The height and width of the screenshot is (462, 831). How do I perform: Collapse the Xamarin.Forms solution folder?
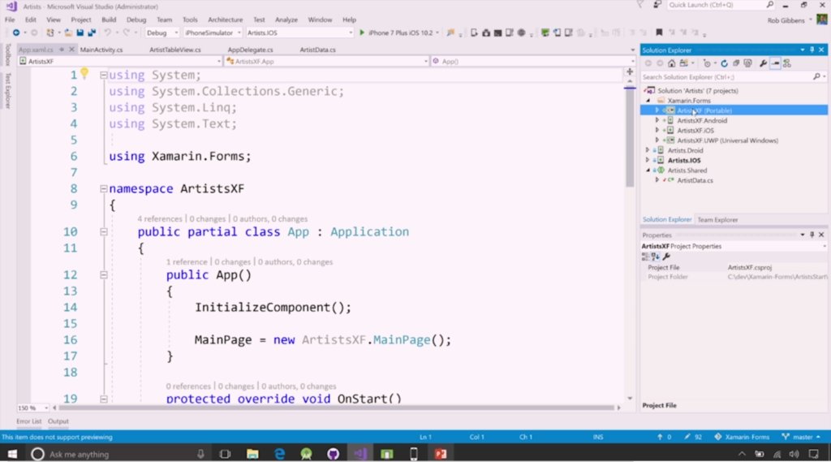(x=648, y=100)
